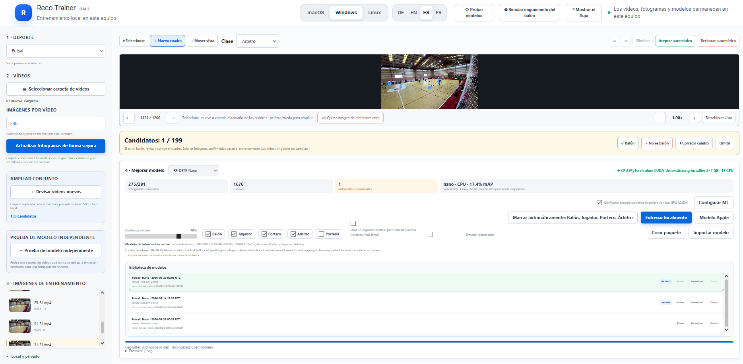Enable the Portería checkbox

coord(322,234)
